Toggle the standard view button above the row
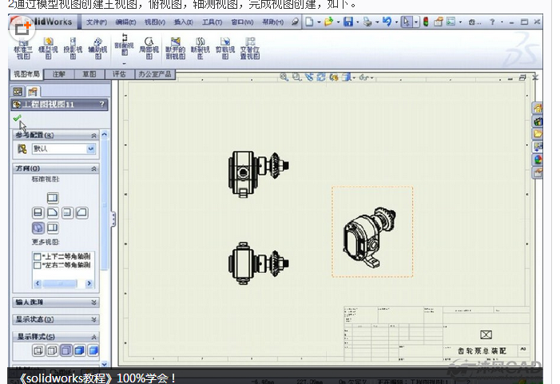 pyautogui.click(x=53, y=198)
